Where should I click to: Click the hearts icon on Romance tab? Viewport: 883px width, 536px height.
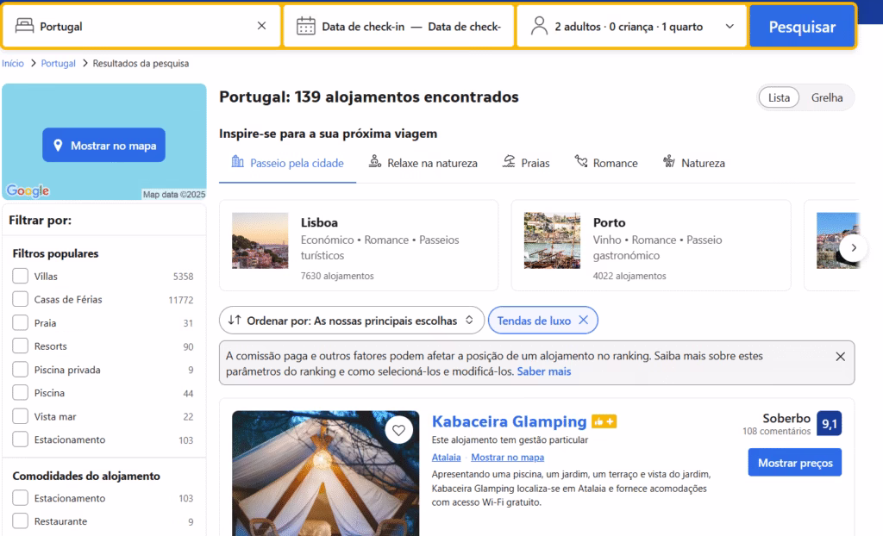click(x=580, y=162)
